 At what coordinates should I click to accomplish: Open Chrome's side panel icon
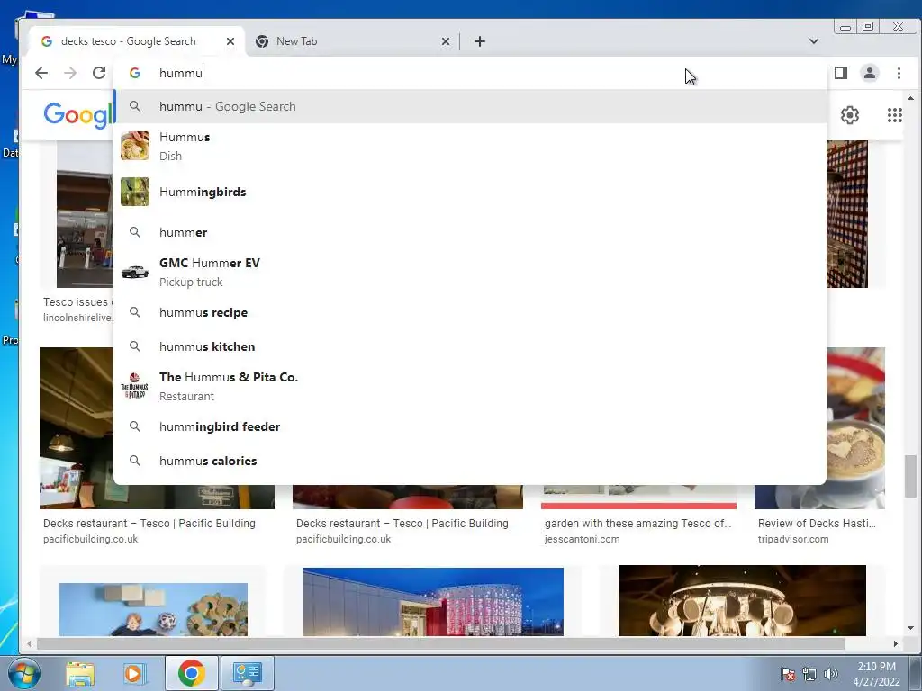[841, 73]
